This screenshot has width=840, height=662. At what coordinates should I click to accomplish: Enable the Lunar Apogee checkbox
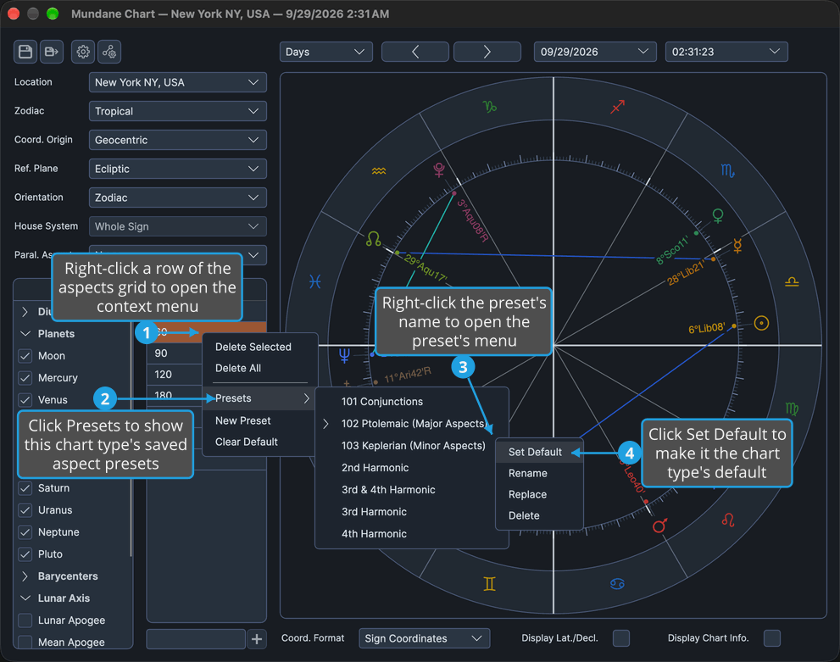[25, 620]
